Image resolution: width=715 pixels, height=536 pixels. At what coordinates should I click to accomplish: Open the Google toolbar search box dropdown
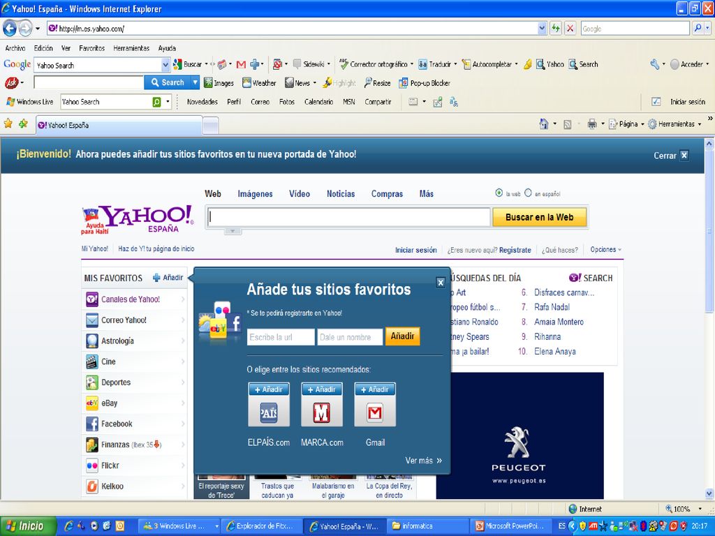pyautogui.click(x=165, y=65)
